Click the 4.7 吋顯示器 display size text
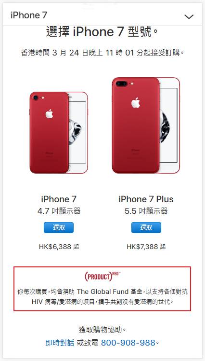The image size is (205, 361). click(x=59, y=211)
